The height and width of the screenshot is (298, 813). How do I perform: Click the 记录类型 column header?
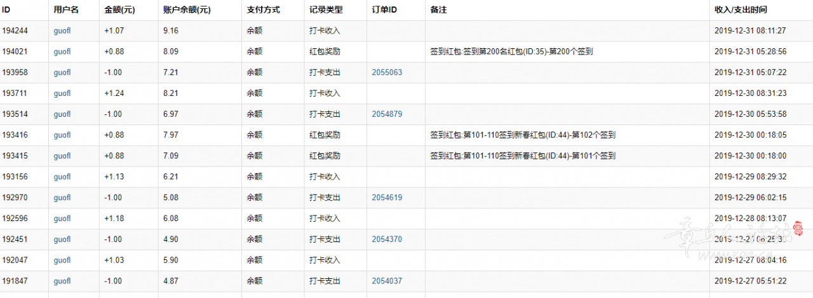coord(326,10)
